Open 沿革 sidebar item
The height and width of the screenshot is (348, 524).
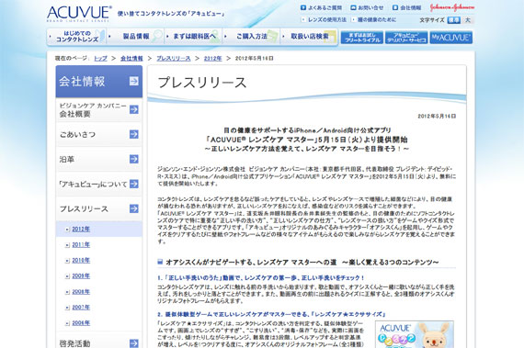[99, 159]
